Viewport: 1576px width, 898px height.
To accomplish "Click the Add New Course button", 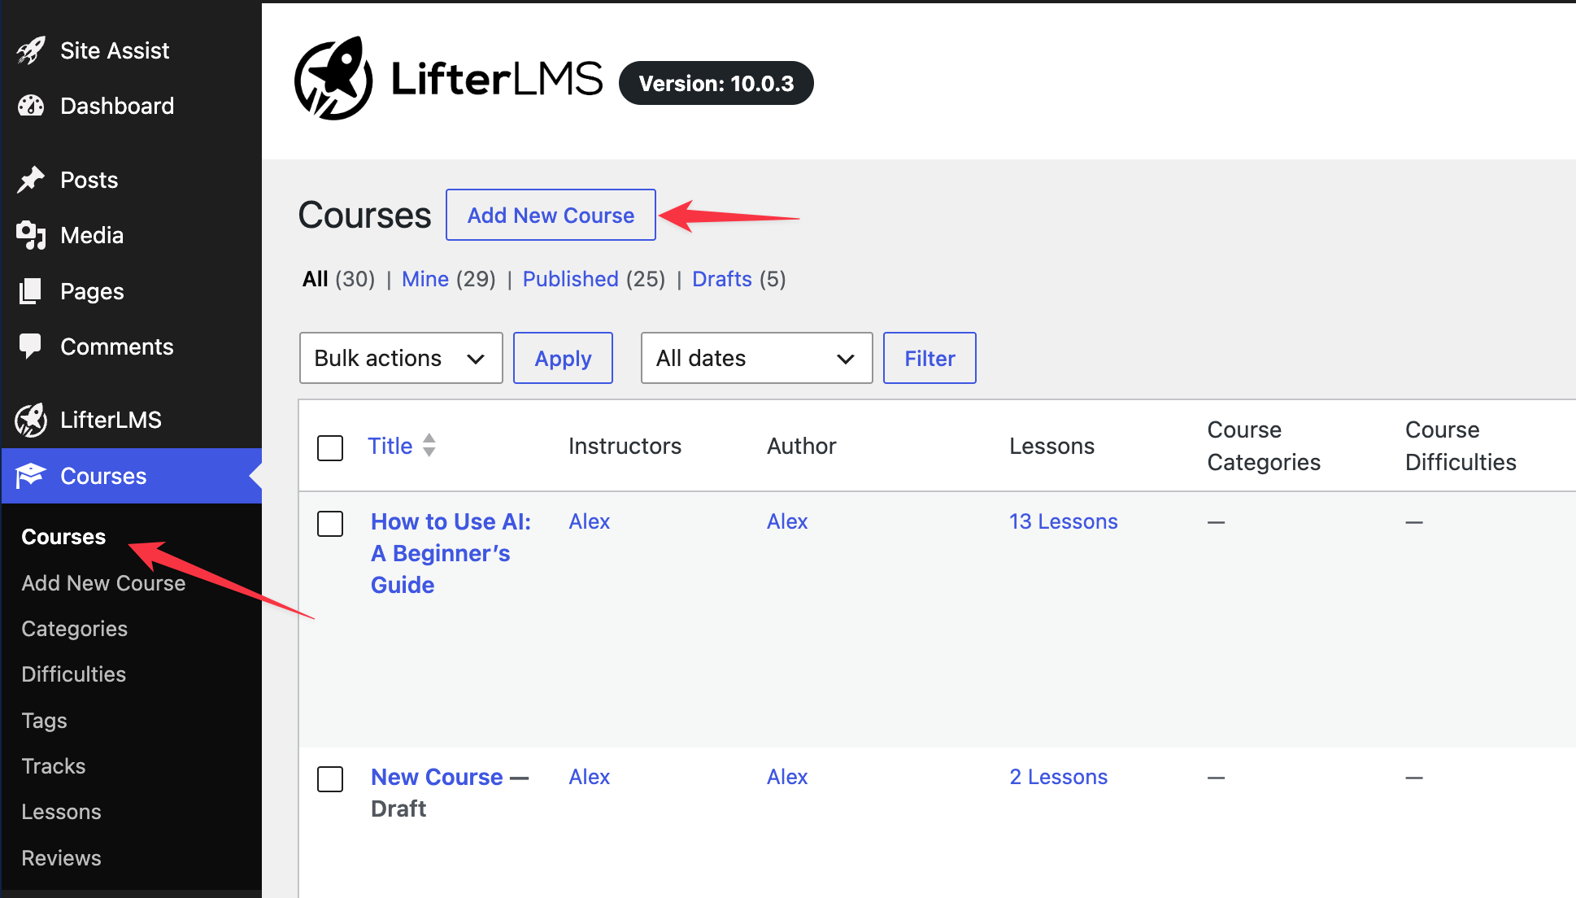I will point(551,215).
